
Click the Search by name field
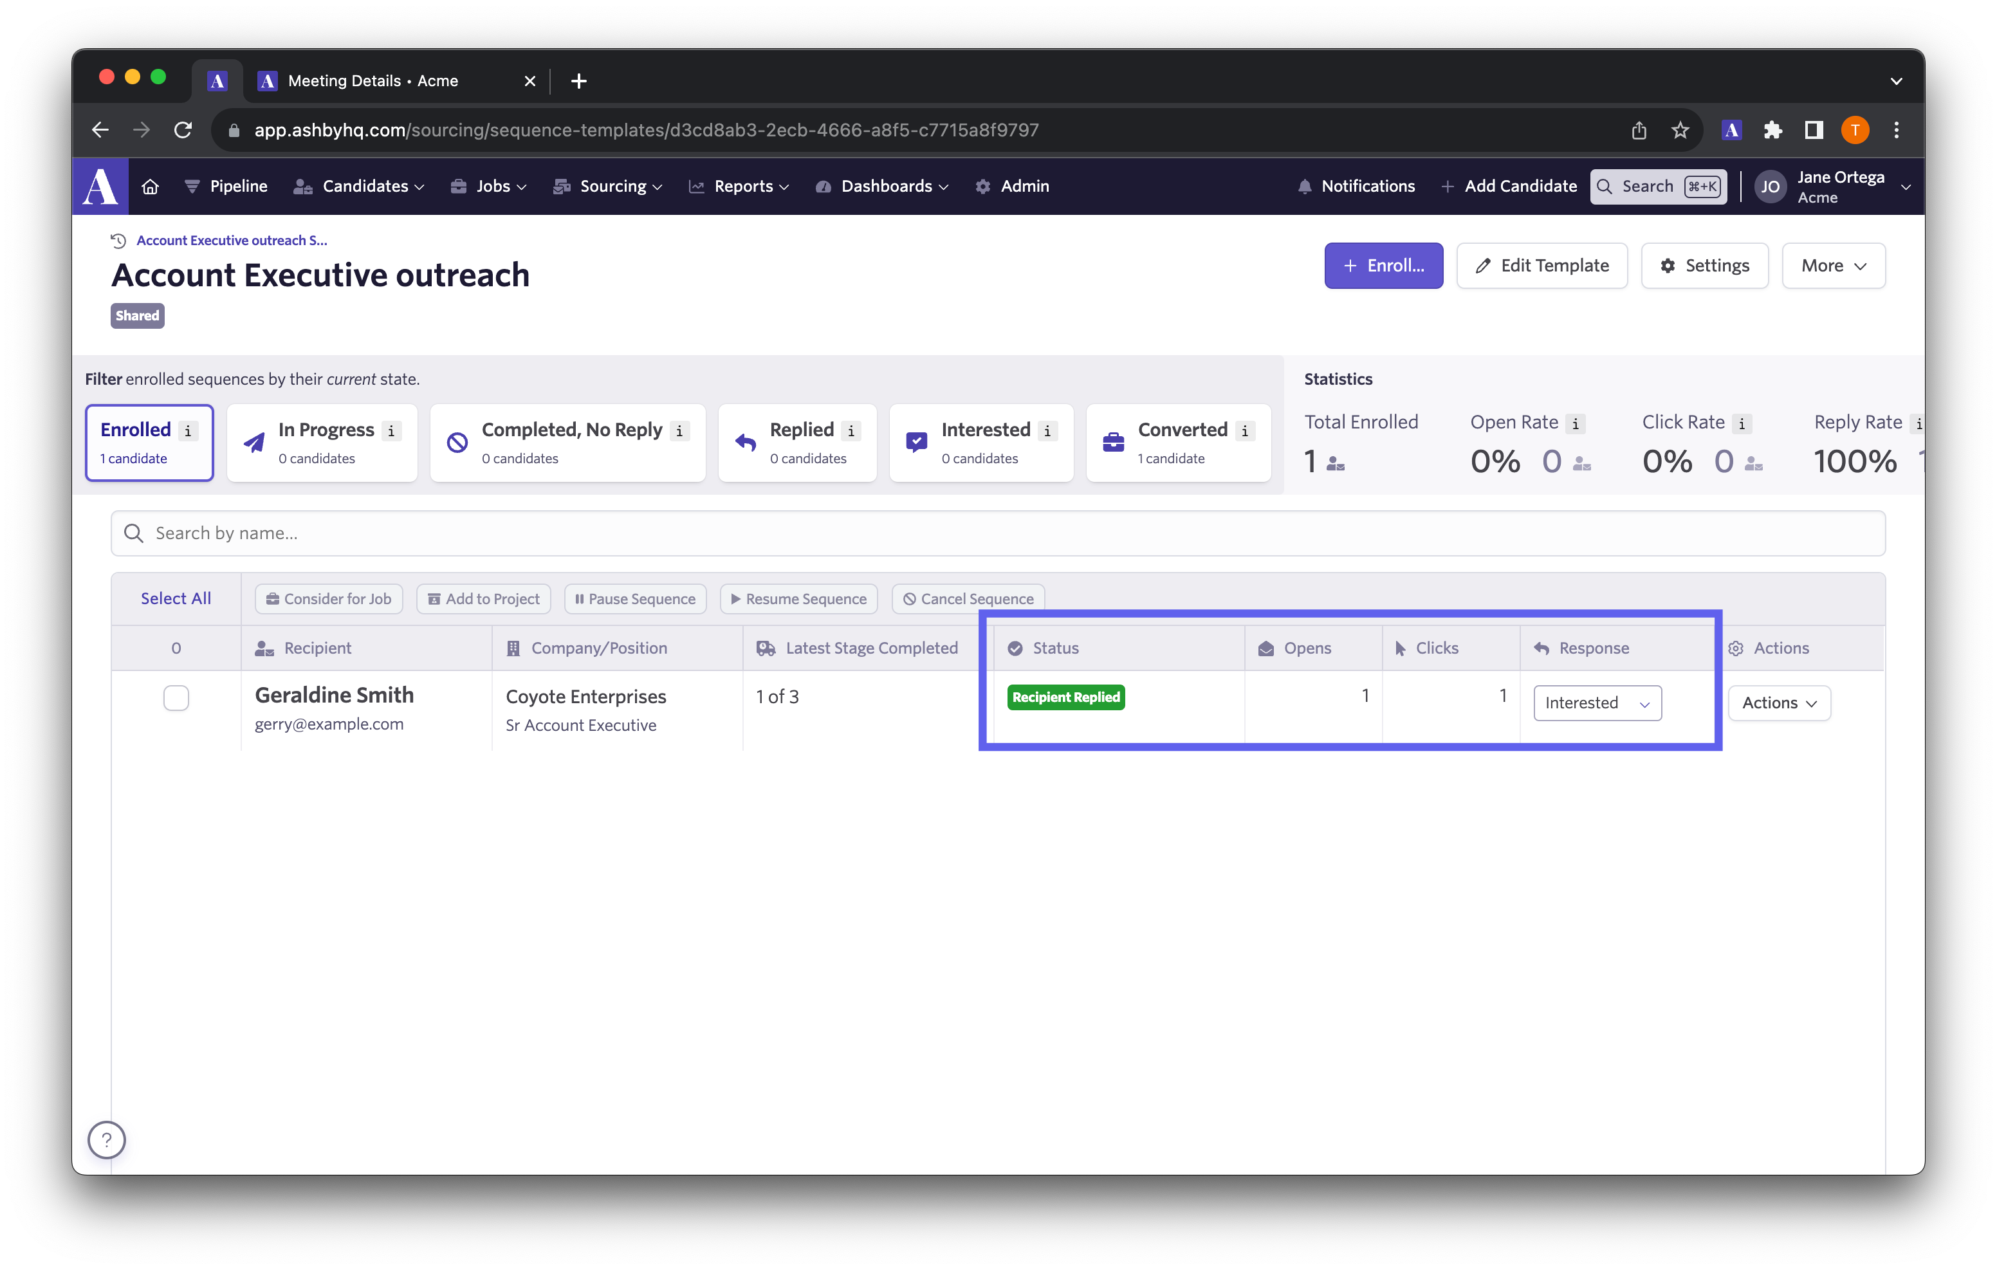(x=998, y=533)
